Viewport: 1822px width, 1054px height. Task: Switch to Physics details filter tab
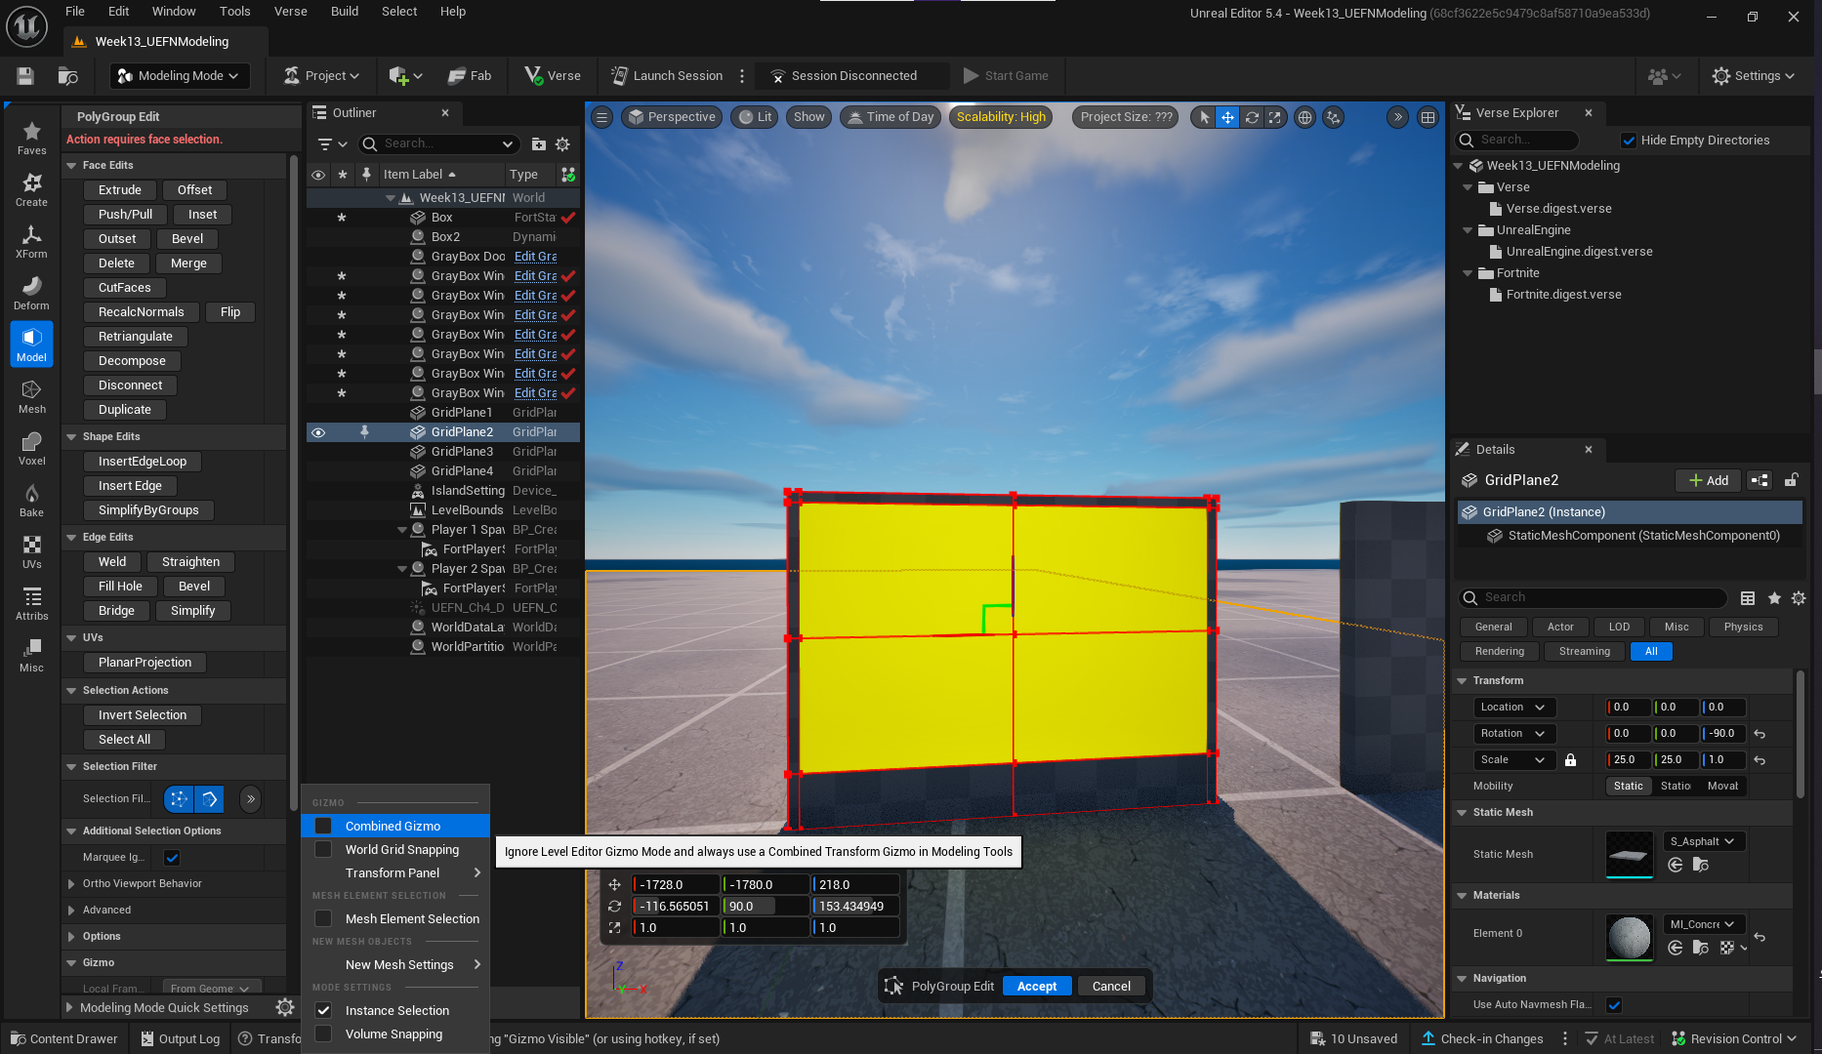1743,627
